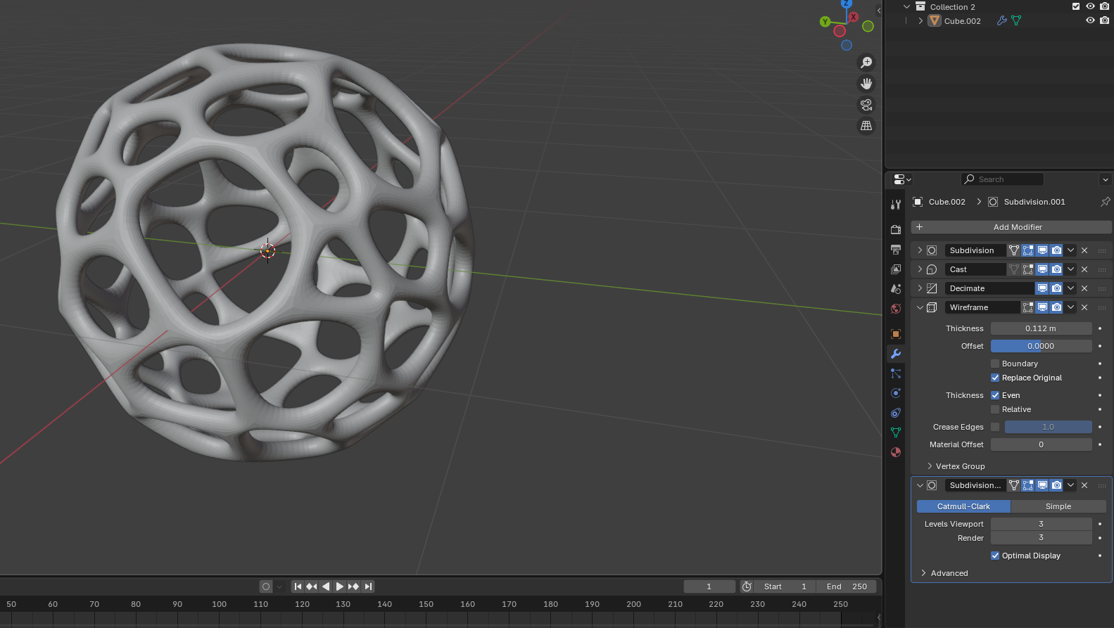Toggle Wireframe modifier edit mode display

pyautogui.click(x=1028, y=307)
